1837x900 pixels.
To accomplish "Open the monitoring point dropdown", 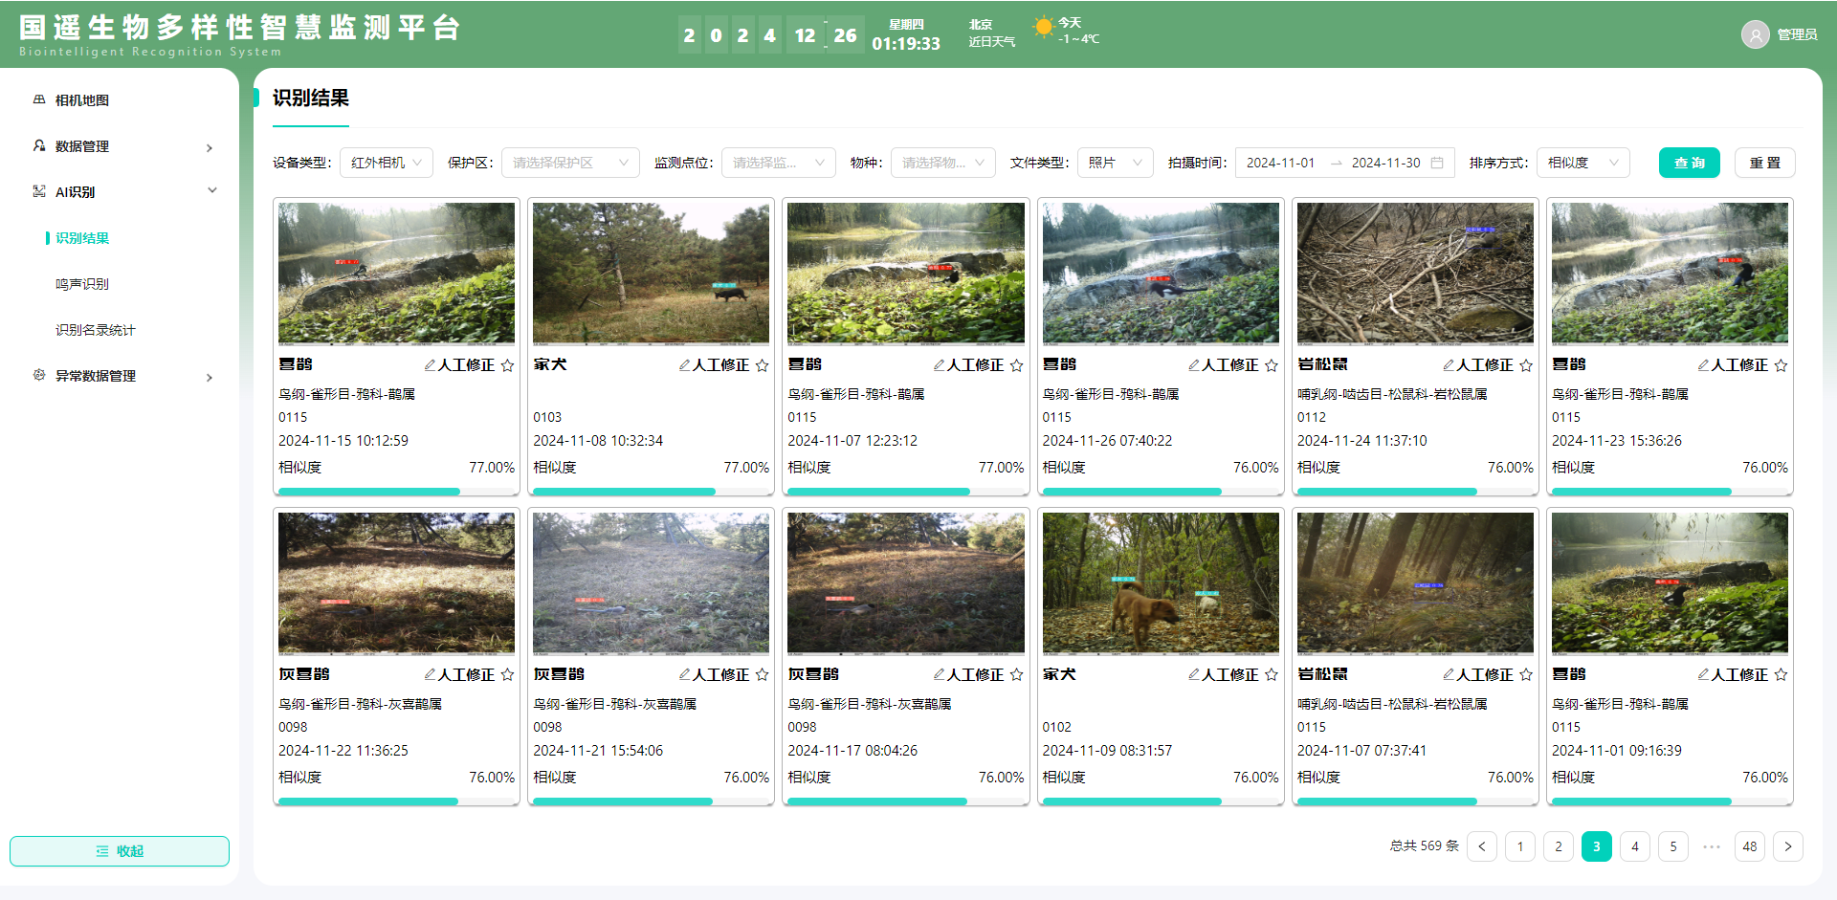I will [778, 163].
